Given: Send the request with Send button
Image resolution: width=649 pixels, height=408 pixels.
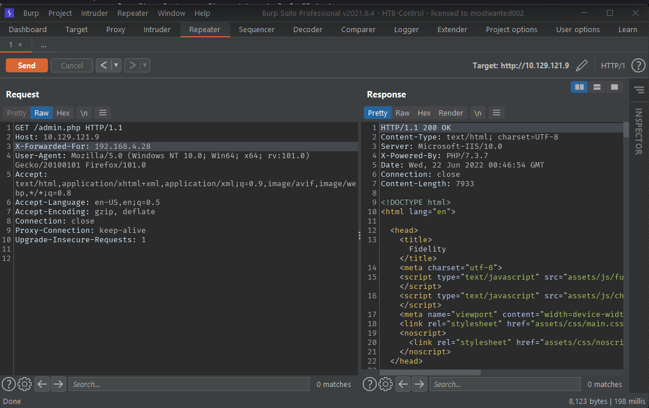Looking at the screenshot, I should point(26,65).
